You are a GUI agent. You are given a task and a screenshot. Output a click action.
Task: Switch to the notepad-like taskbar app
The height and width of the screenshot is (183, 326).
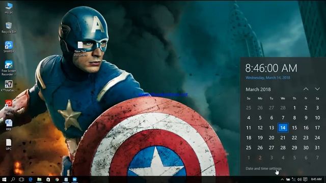[x=66, y=179]
